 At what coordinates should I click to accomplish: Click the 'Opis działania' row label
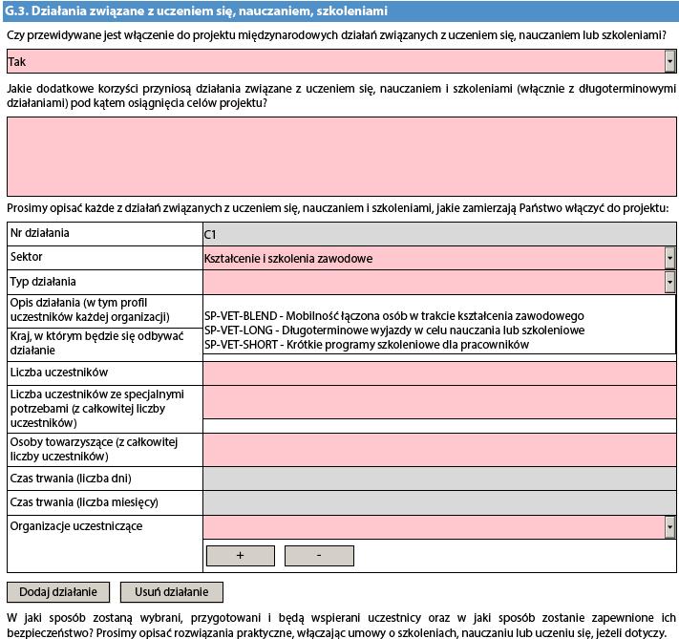tap(90, 309)
